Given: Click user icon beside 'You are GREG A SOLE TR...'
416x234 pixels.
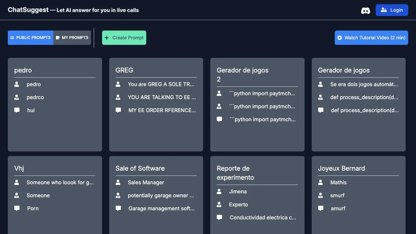Looking at the screenshot, I should 118,84.
